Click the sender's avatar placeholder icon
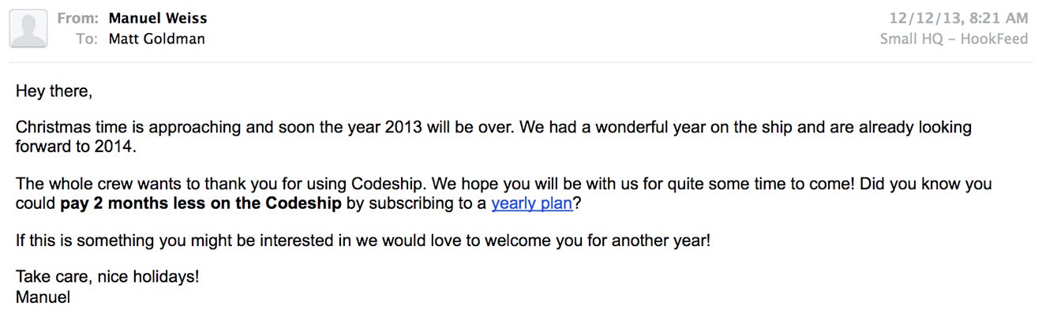Image resolution: width=1042 pixels, height=317 pixels. coord(28,29)
